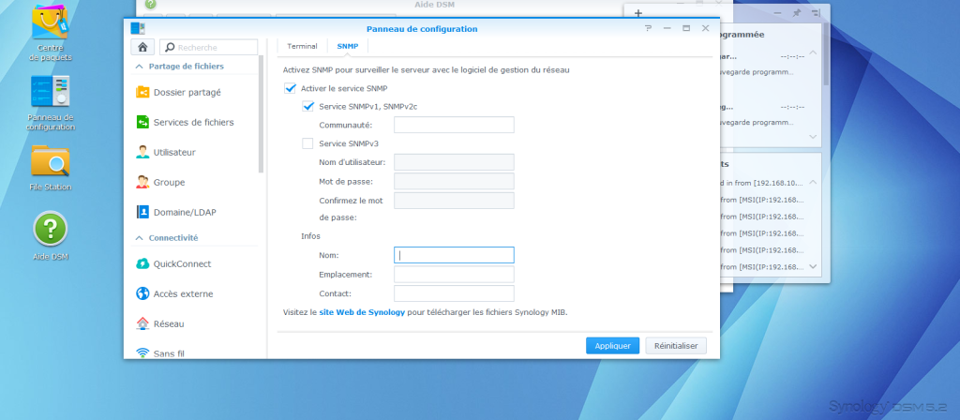This screenshot has height=420, width=960.
Task: Click the green help icon in Aide DSM window
Action: click(x=151, y=5)
